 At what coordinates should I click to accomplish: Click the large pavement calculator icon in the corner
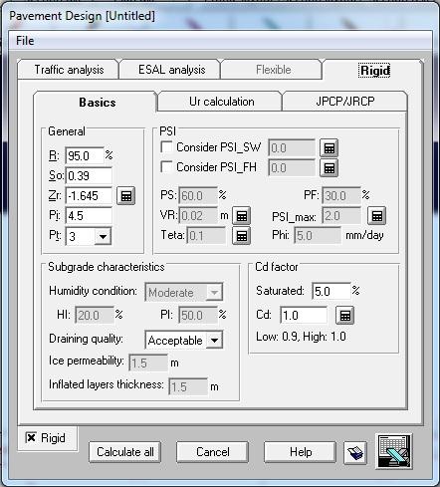click(394, 451)
